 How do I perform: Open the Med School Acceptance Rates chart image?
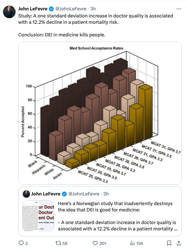coord(100,113)
